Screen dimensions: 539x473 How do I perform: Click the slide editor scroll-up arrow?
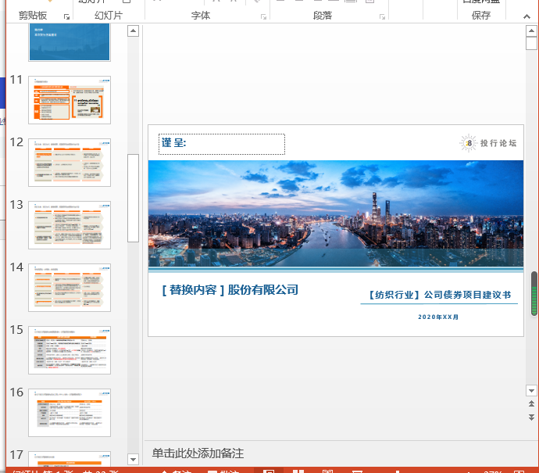pos(531,30)
